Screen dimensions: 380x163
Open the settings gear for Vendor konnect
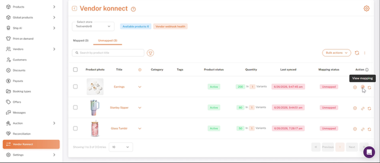(x=366, y=9)
